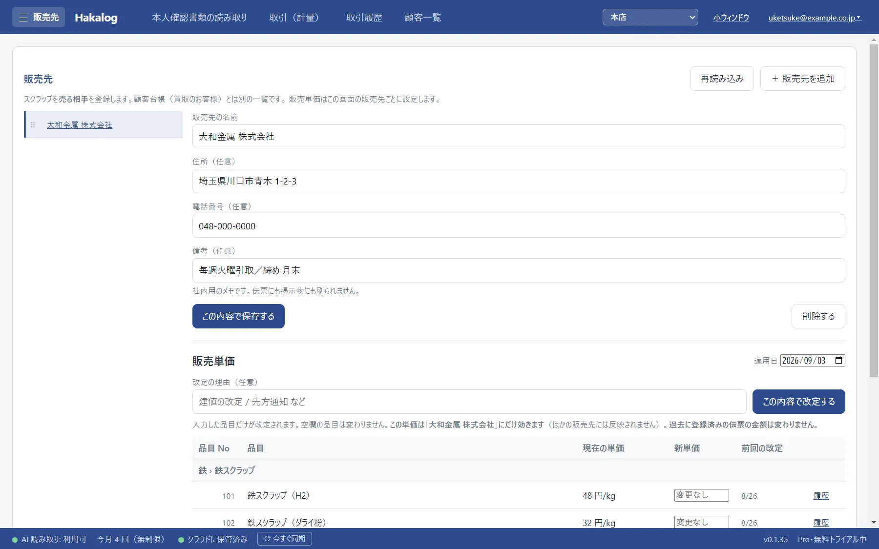Image resolution: width=879 pixels, height=549 pixels.
Task: Click この内容で保存する button
Action: [238, 316]
